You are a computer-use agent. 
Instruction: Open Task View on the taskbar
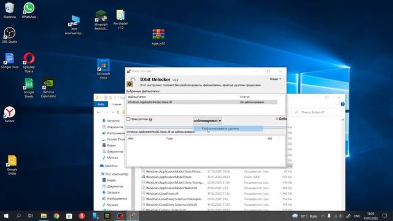[x=31, y=215]
